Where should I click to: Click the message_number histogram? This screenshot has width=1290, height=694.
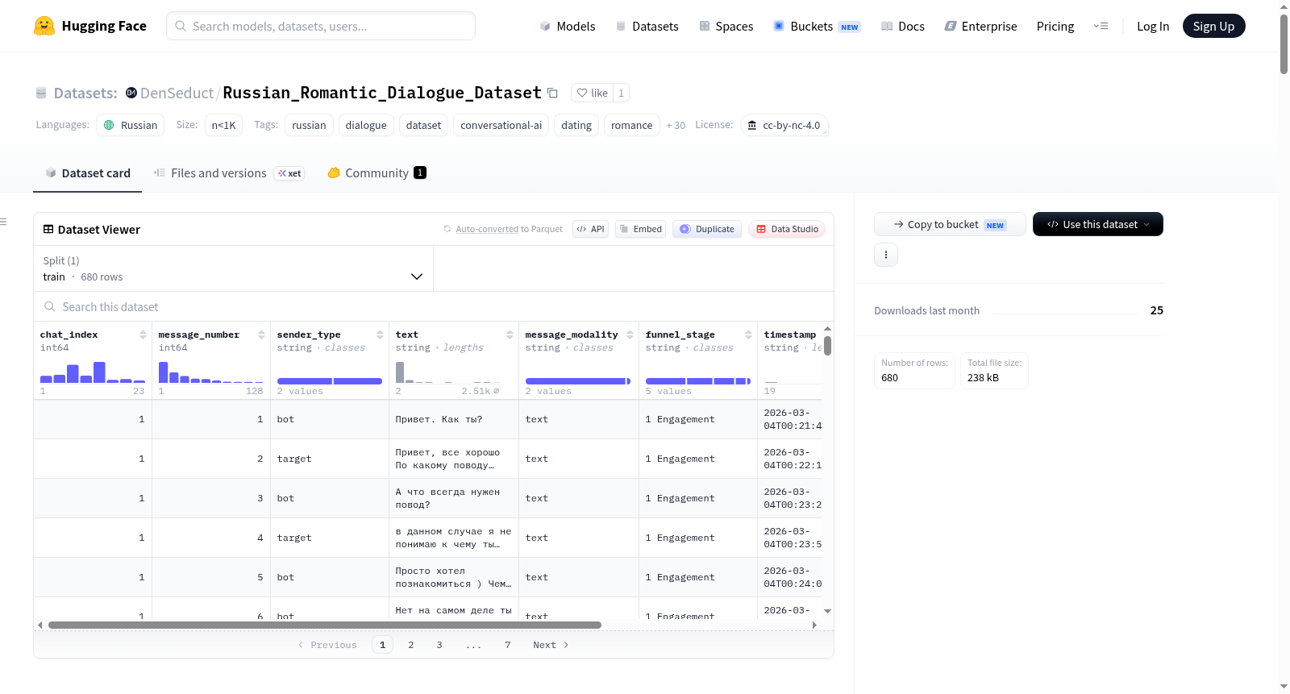[x=210, y=372]
